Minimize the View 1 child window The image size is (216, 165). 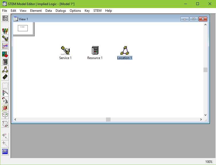(x=185, y=19)
